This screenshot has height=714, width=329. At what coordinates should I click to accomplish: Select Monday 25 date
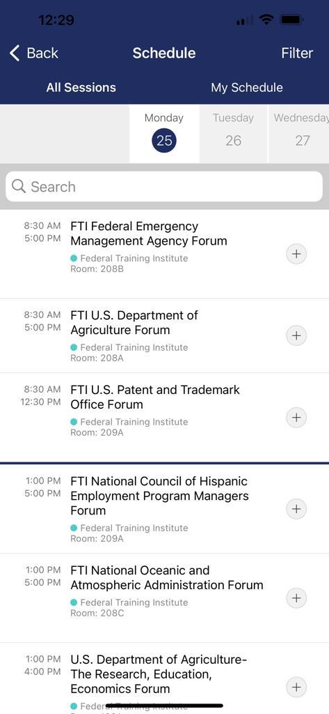(x=164, y=134)
